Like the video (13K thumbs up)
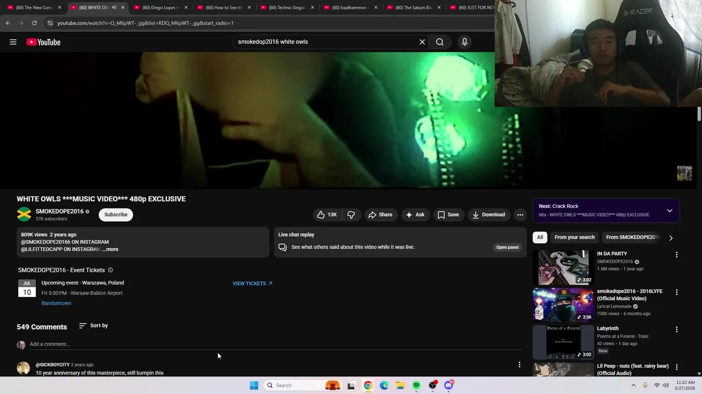This screenshot has width=702, height=394. 327,215
